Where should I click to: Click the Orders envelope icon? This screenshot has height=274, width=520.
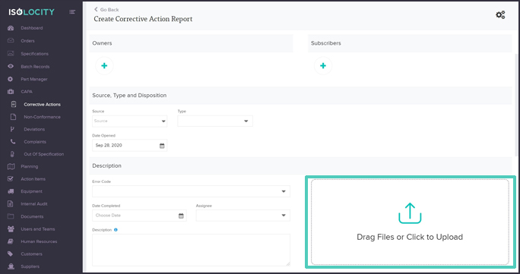(11, 41)
